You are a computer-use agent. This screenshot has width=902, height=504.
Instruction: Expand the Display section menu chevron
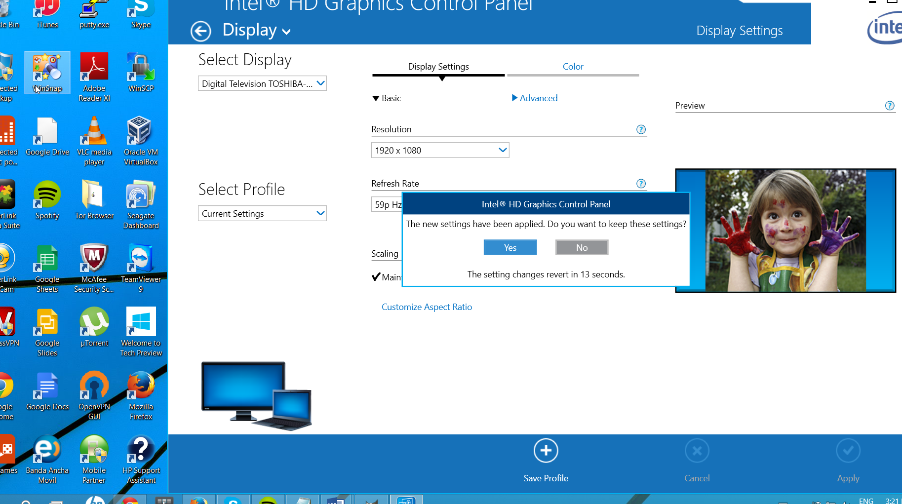click(x=286, y=32)
